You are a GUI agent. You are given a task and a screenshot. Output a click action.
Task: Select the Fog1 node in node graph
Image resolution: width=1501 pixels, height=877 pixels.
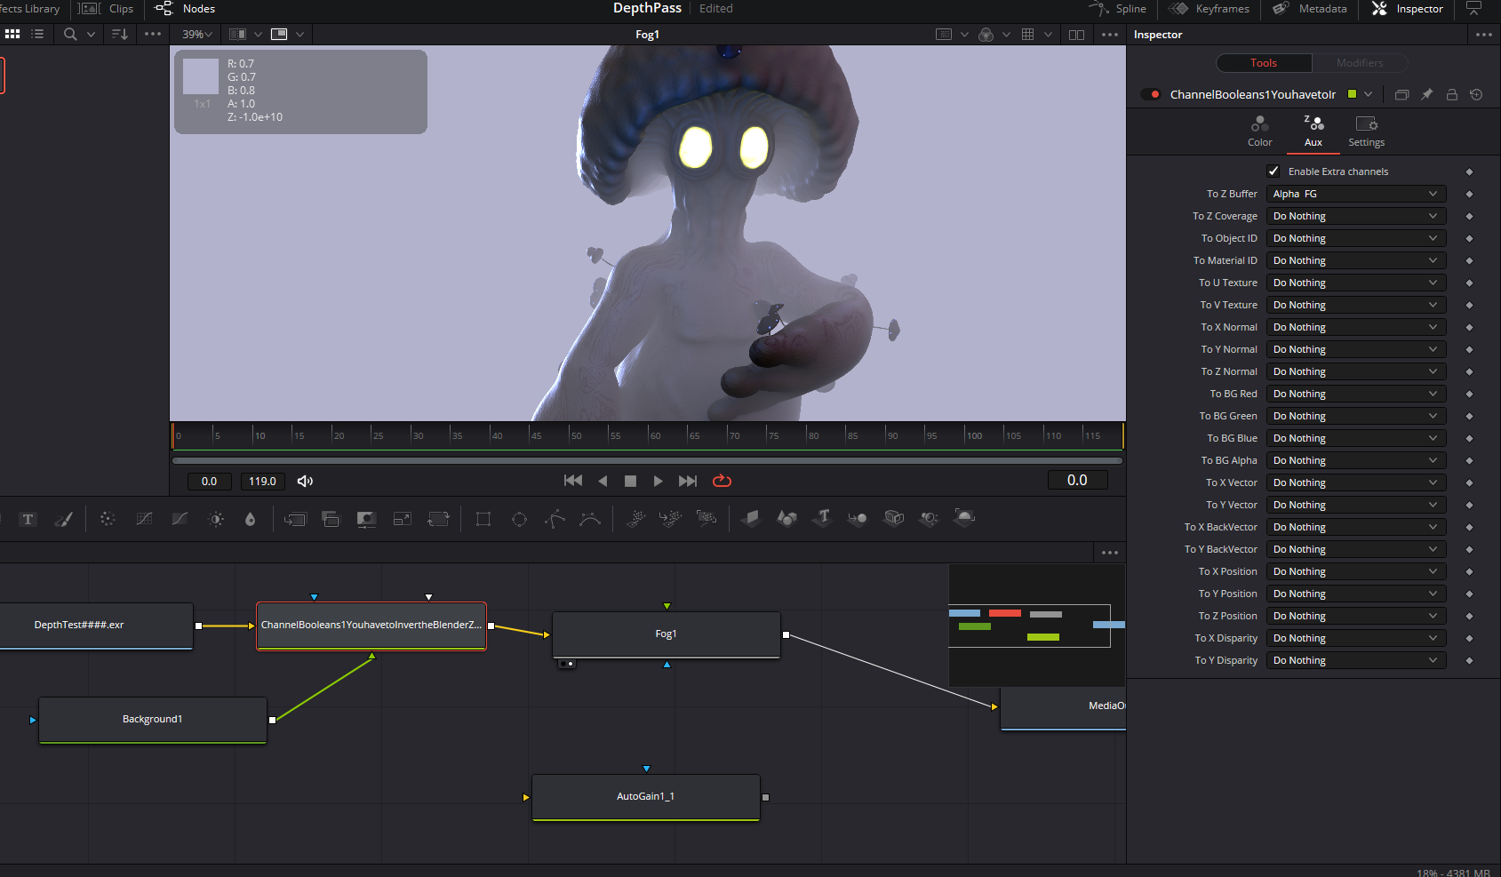667,634
